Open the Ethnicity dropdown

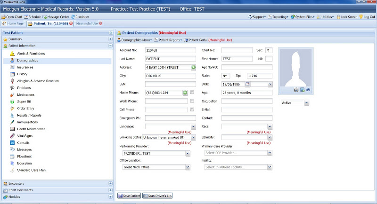(270, 137)
